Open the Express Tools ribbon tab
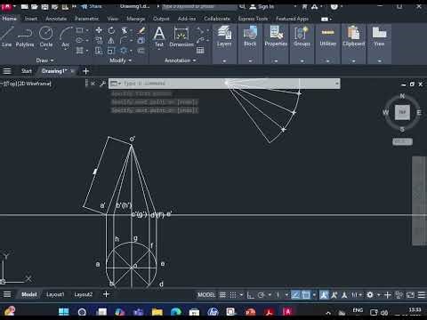Image resolution: width=427 pixels, height=320 pixels. (x=253, y=19)
